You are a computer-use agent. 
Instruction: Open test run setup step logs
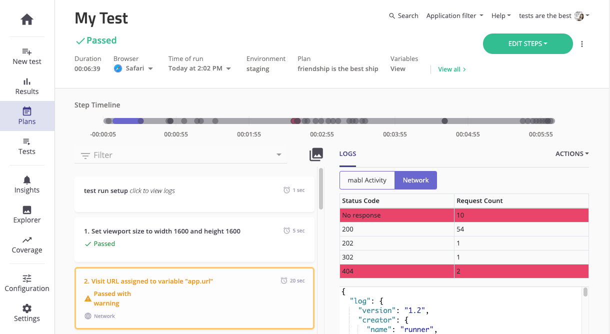pos(194,194)
